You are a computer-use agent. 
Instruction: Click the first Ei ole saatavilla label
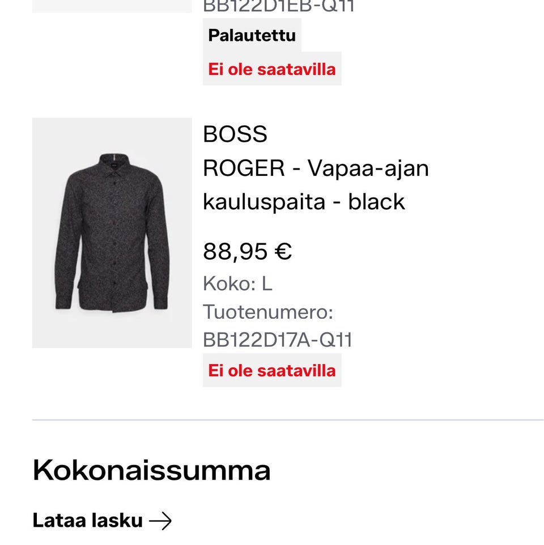[x=272, y=69]
